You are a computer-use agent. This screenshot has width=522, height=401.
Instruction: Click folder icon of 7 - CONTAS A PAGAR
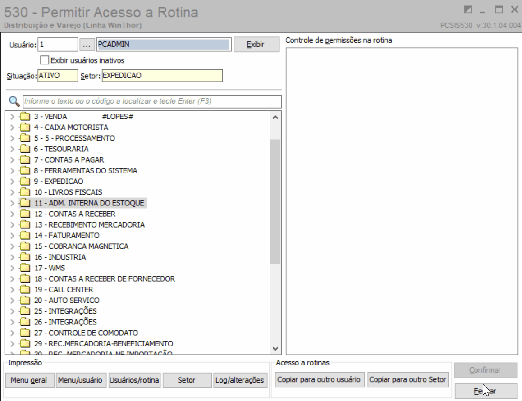point(25,160)
